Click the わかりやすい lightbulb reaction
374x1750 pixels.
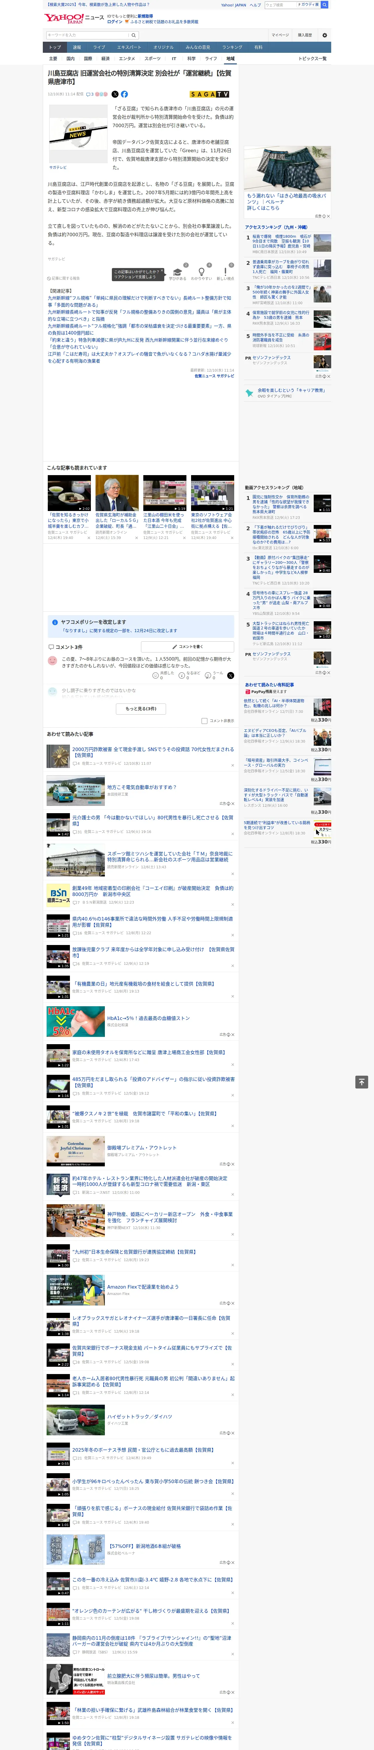pos(201,272)
